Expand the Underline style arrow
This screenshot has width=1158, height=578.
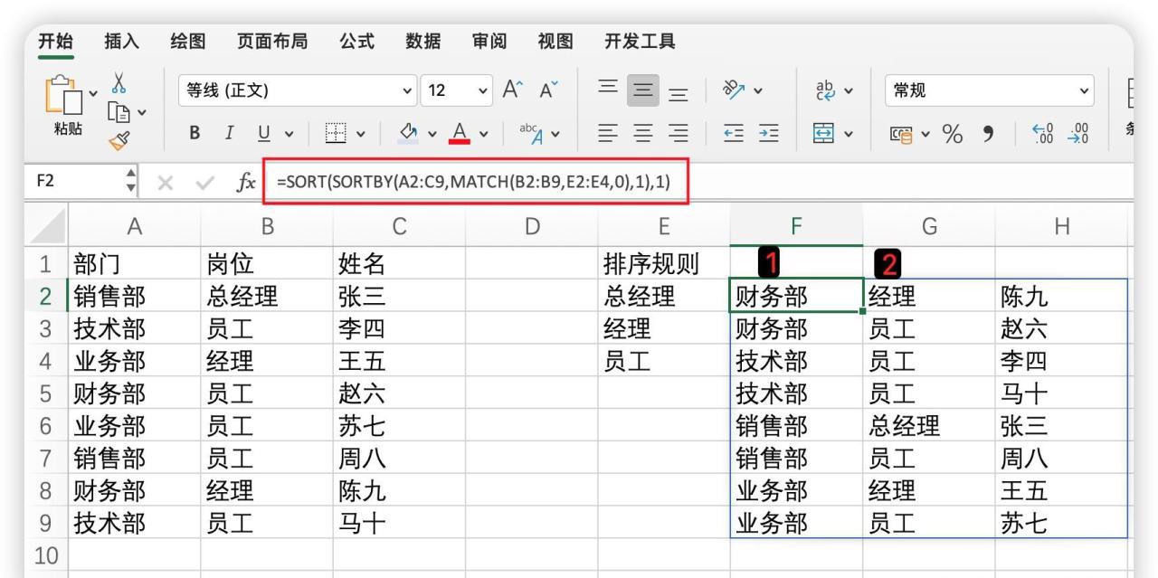[289, 136]
